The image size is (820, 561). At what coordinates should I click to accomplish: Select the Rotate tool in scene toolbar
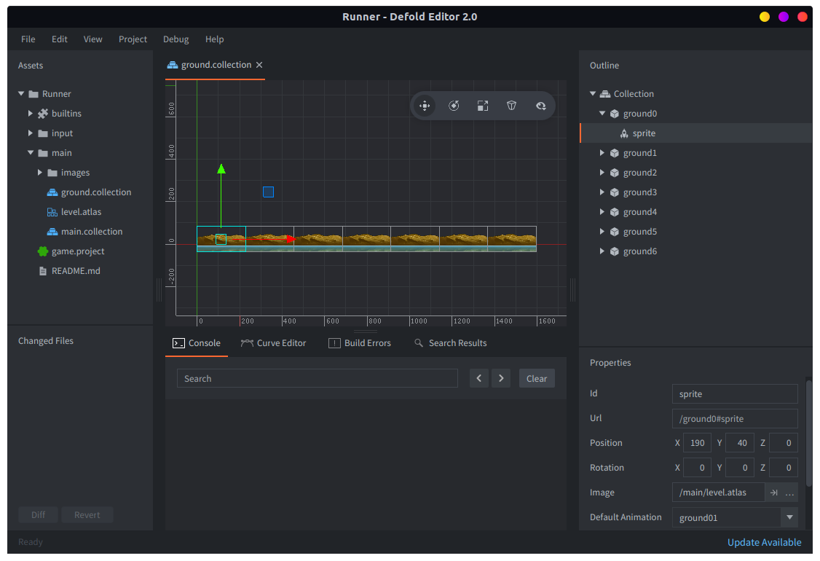(454, 106)
